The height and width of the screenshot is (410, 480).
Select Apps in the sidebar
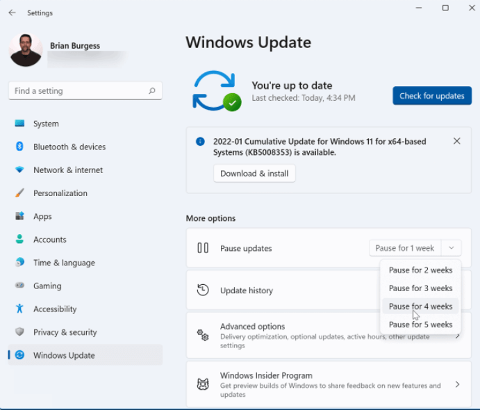click(x=42, y=217)
